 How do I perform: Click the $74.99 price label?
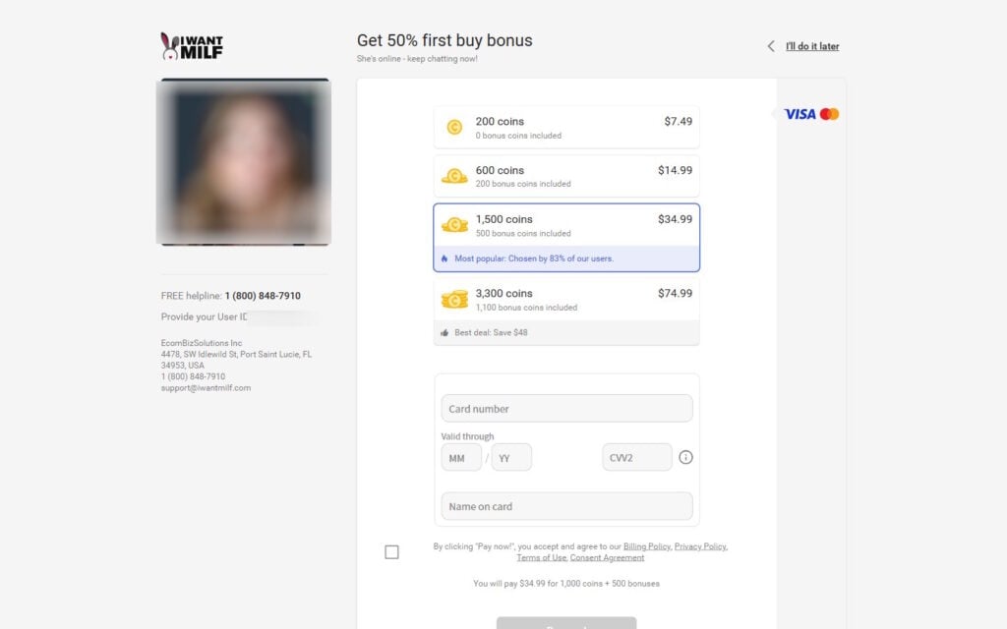[x=675, y=293]
